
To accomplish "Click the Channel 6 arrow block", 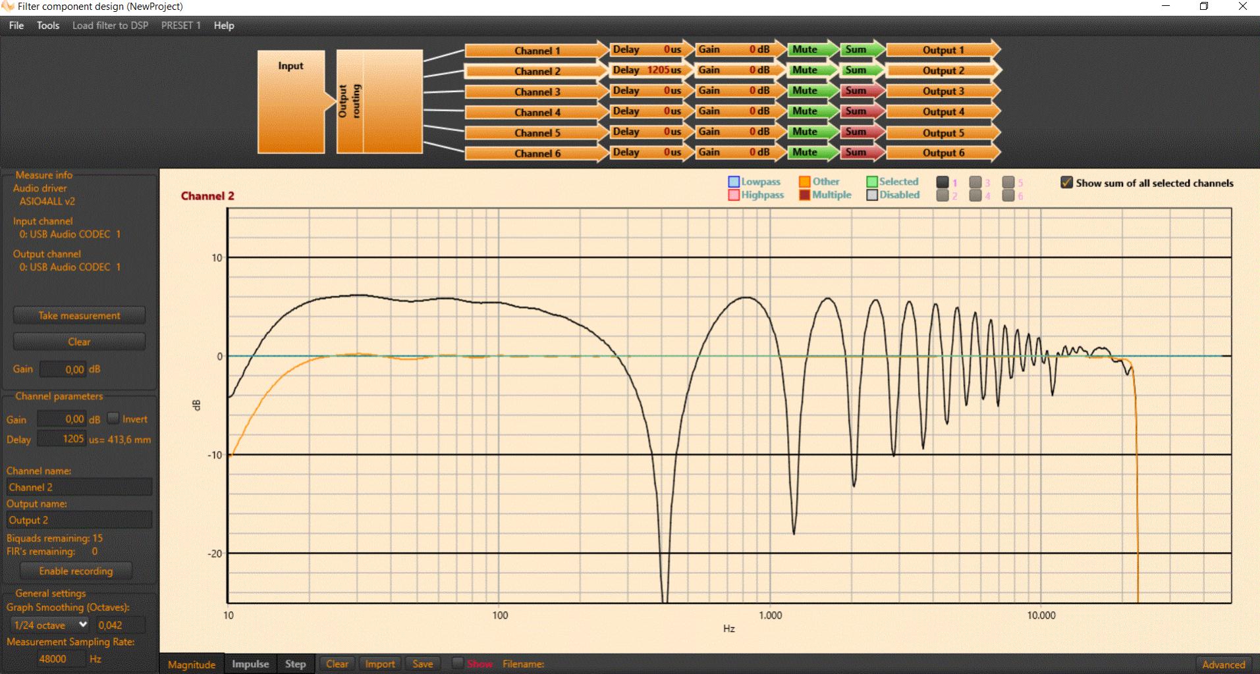I will 536,153.
